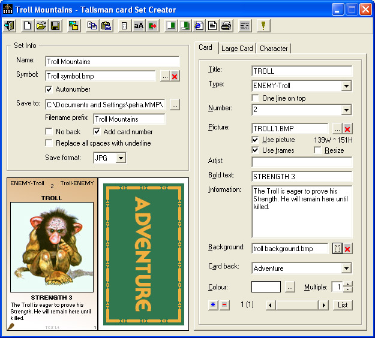Toggle the Autonumber checkbox
The image size is (375, 338).
49,89
